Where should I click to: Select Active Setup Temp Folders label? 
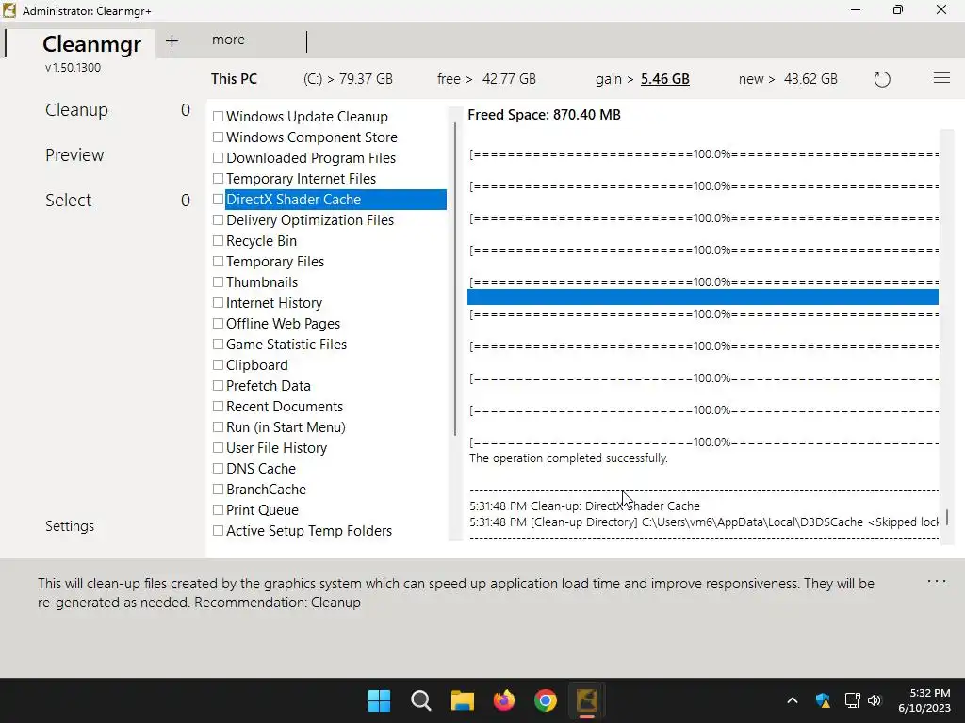309,531
